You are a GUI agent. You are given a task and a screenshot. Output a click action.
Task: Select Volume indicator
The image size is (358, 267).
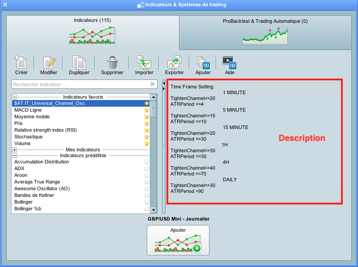pyautogui.click(x=81, y=143)
